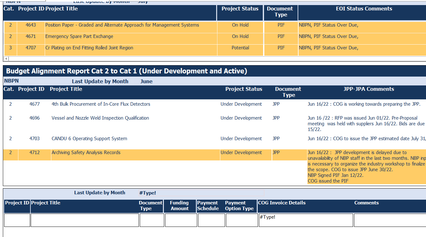This screenshot has height=237, width=426.
Task: Click 'On Hold' status for project 4643
Action: pos(240,25)
